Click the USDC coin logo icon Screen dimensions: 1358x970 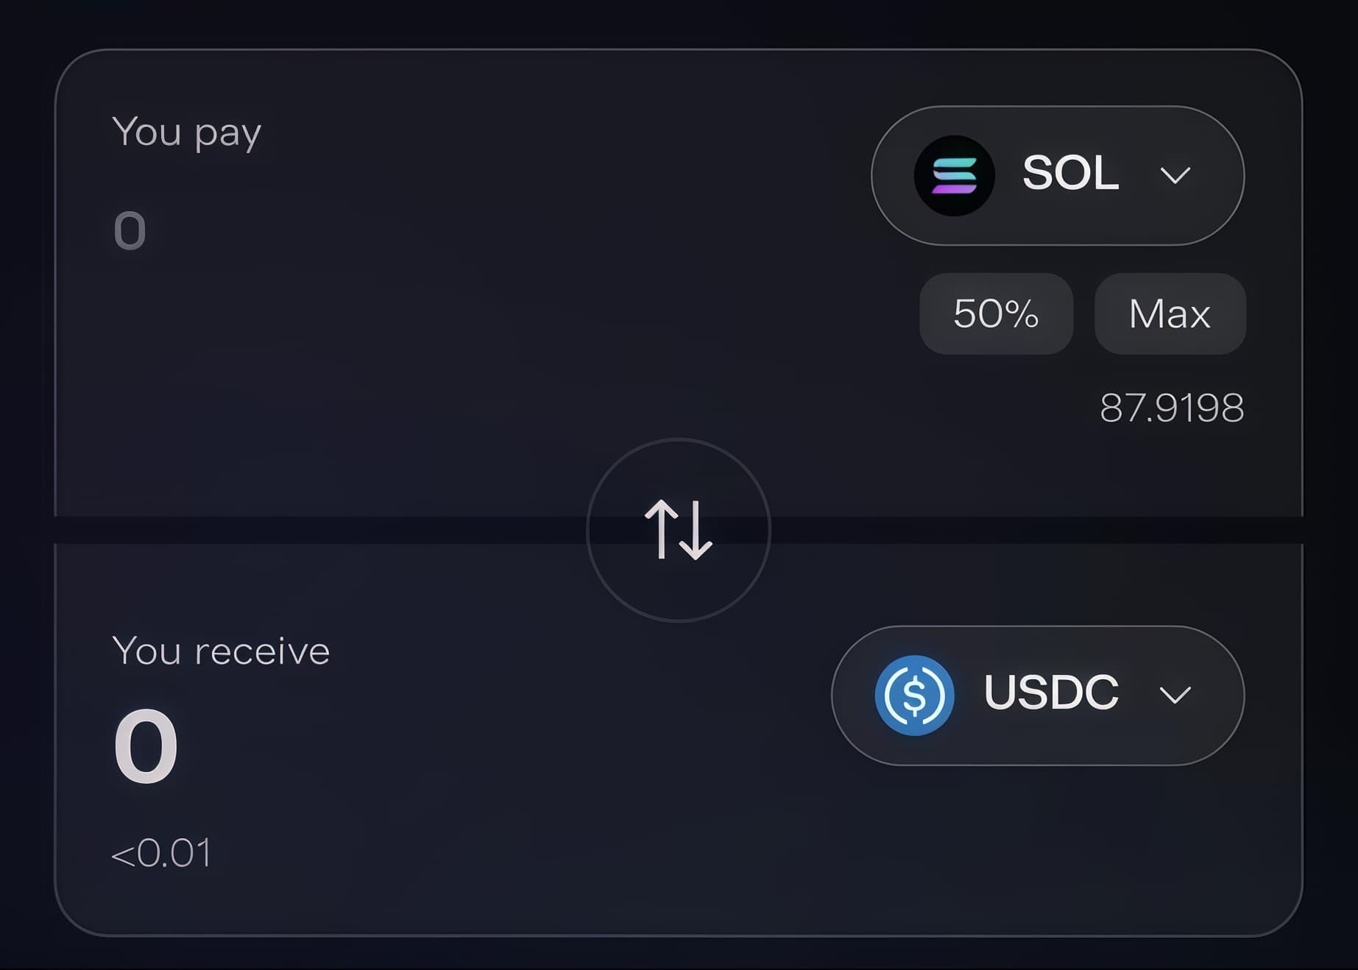pos(914,695)
